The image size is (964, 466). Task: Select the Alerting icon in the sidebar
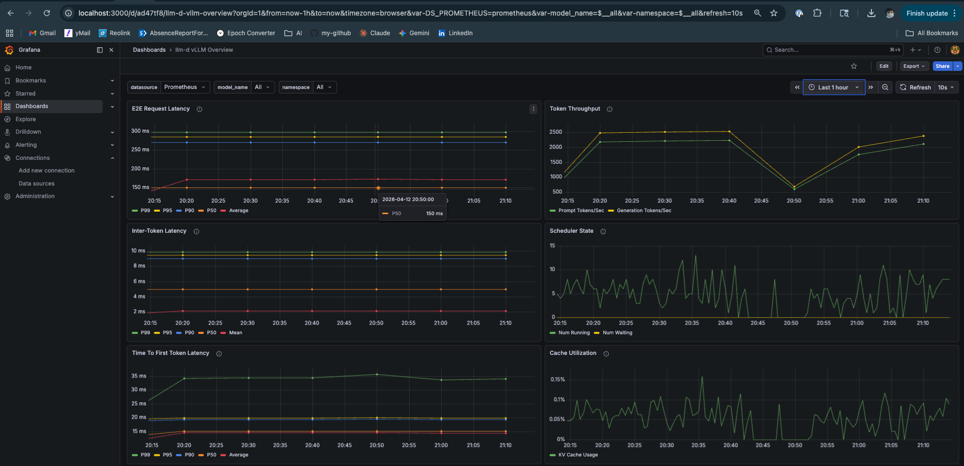(7, 145)
